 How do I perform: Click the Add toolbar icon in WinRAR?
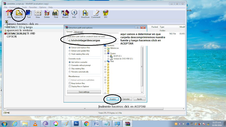tap(9, 14)
